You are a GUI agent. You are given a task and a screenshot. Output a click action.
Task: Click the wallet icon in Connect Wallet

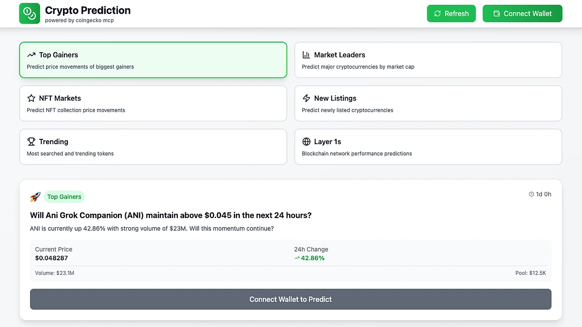pyautogui.click(x=497, y=14)
